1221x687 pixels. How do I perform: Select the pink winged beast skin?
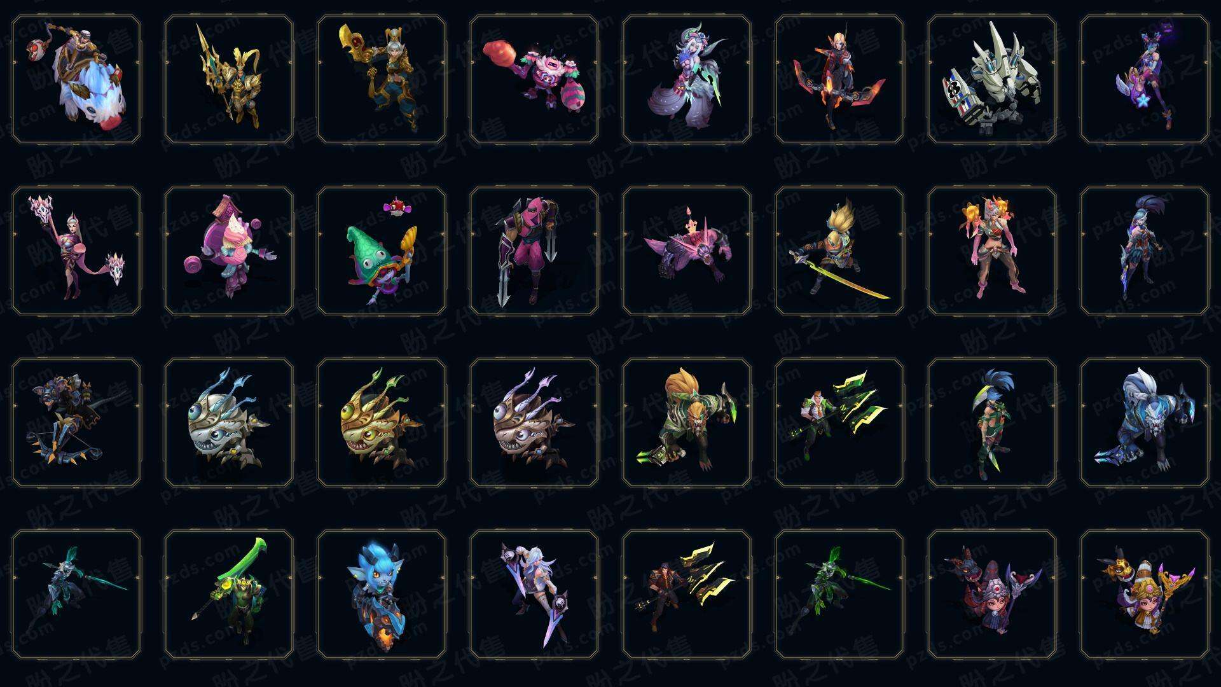tap(687, 251)
